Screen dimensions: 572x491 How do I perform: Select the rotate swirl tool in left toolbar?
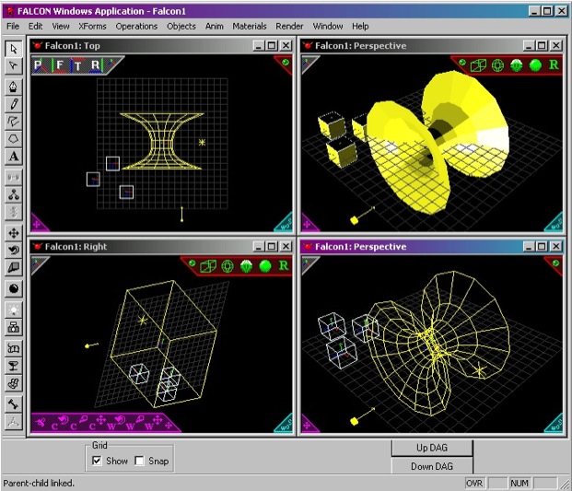14,251
